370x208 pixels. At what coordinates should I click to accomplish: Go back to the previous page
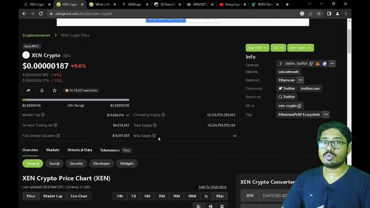click(24, 14)
